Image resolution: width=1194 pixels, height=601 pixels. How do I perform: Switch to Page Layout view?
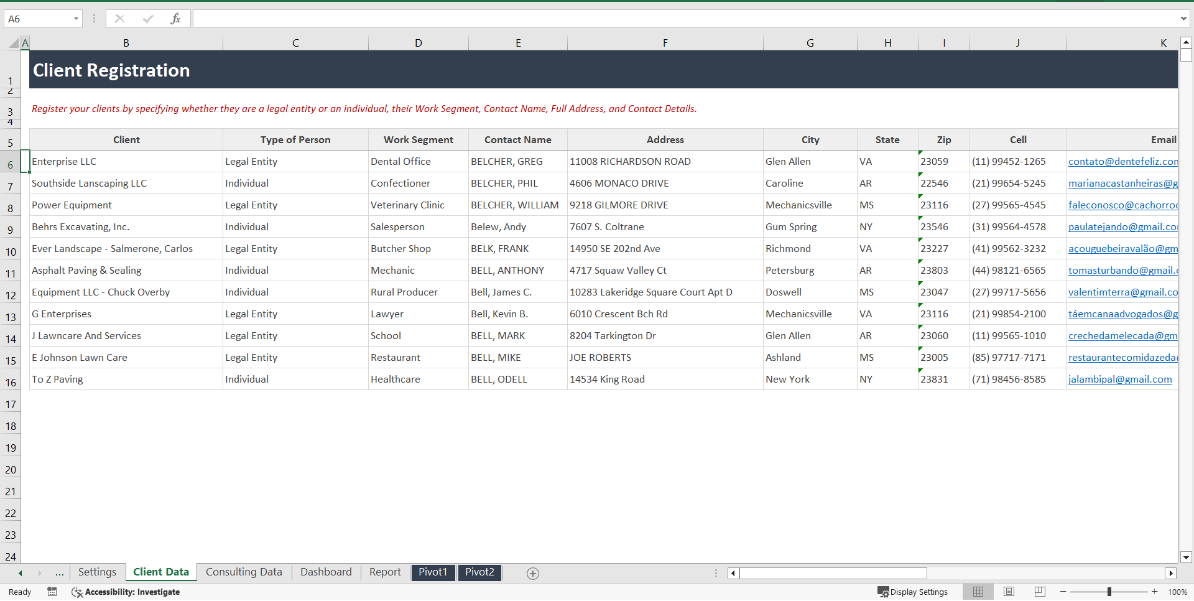pyautogui.click(x=1009, y=592)
